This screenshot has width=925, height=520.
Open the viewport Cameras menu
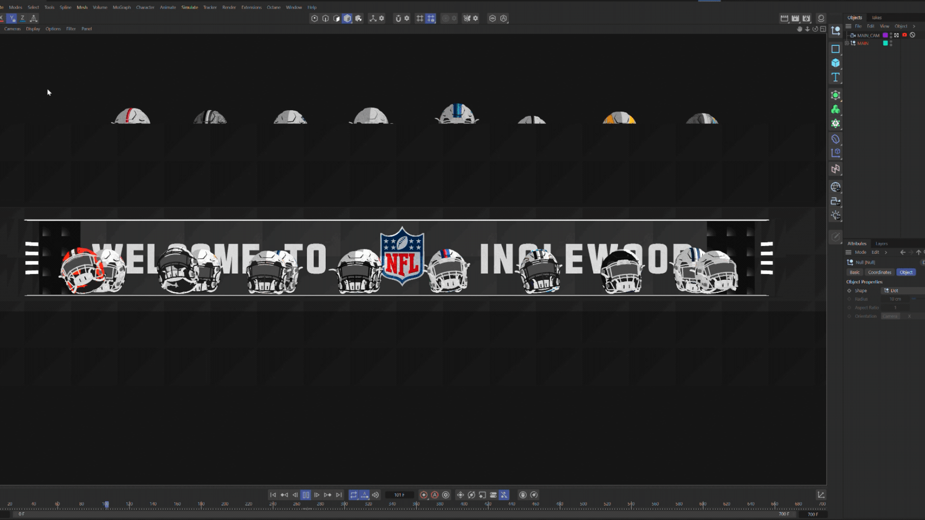coord(13,29)
